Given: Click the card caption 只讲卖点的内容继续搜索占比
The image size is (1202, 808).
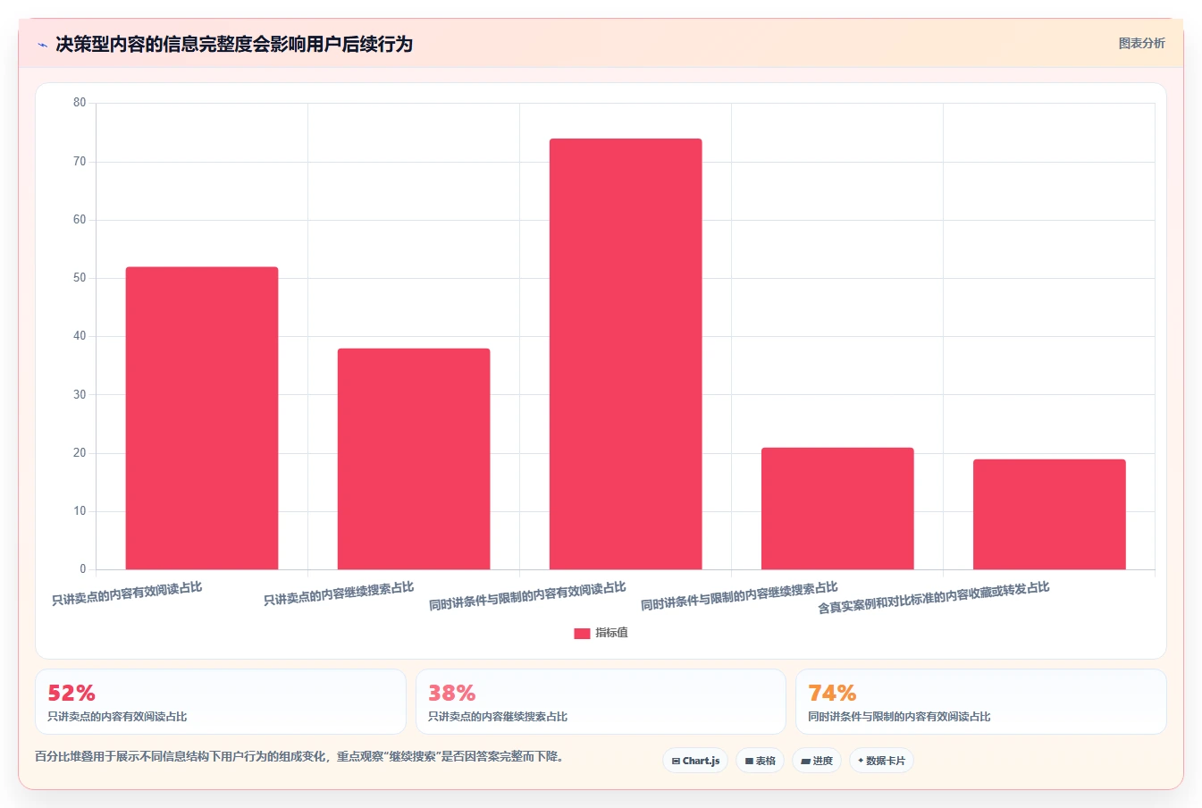Looking at the screenshot, I should (498, 717).
